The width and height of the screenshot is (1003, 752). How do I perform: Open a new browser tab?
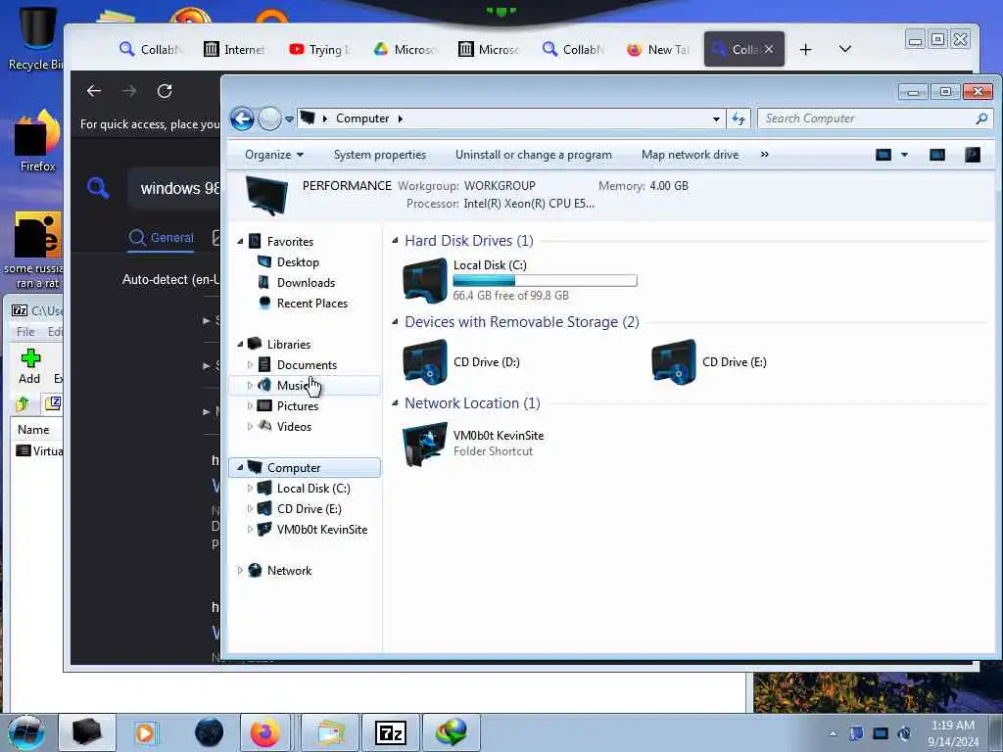pyautogui.click(x=806, y=49)
